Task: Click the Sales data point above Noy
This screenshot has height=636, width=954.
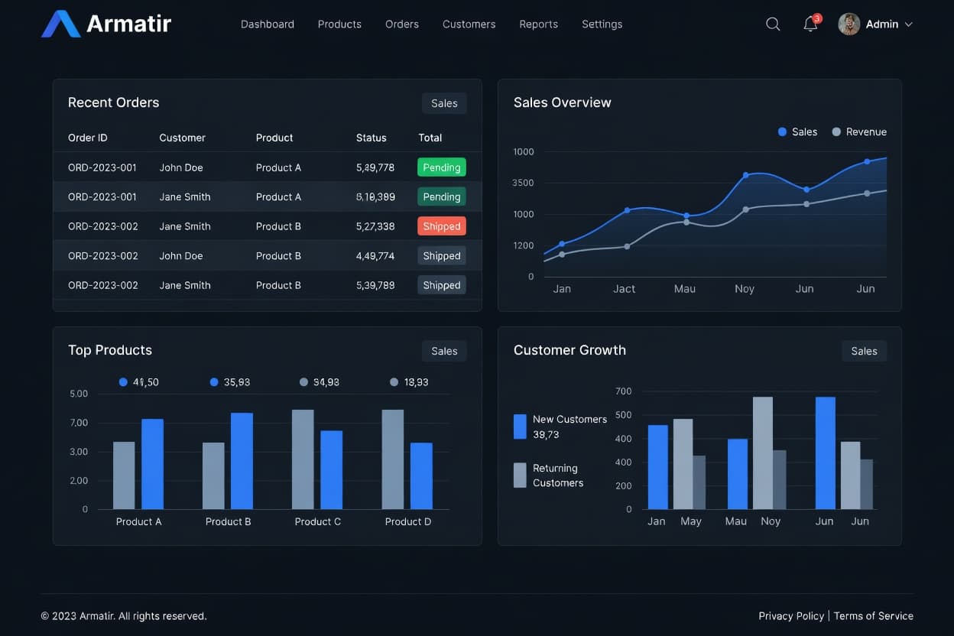Action: [x=746, y=175]
